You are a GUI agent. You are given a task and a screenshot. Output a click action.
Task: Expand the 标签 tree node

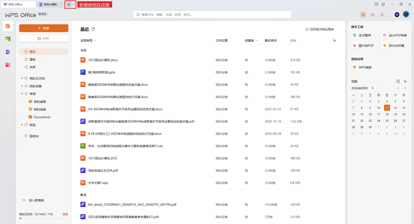click(x=22, y=125)
